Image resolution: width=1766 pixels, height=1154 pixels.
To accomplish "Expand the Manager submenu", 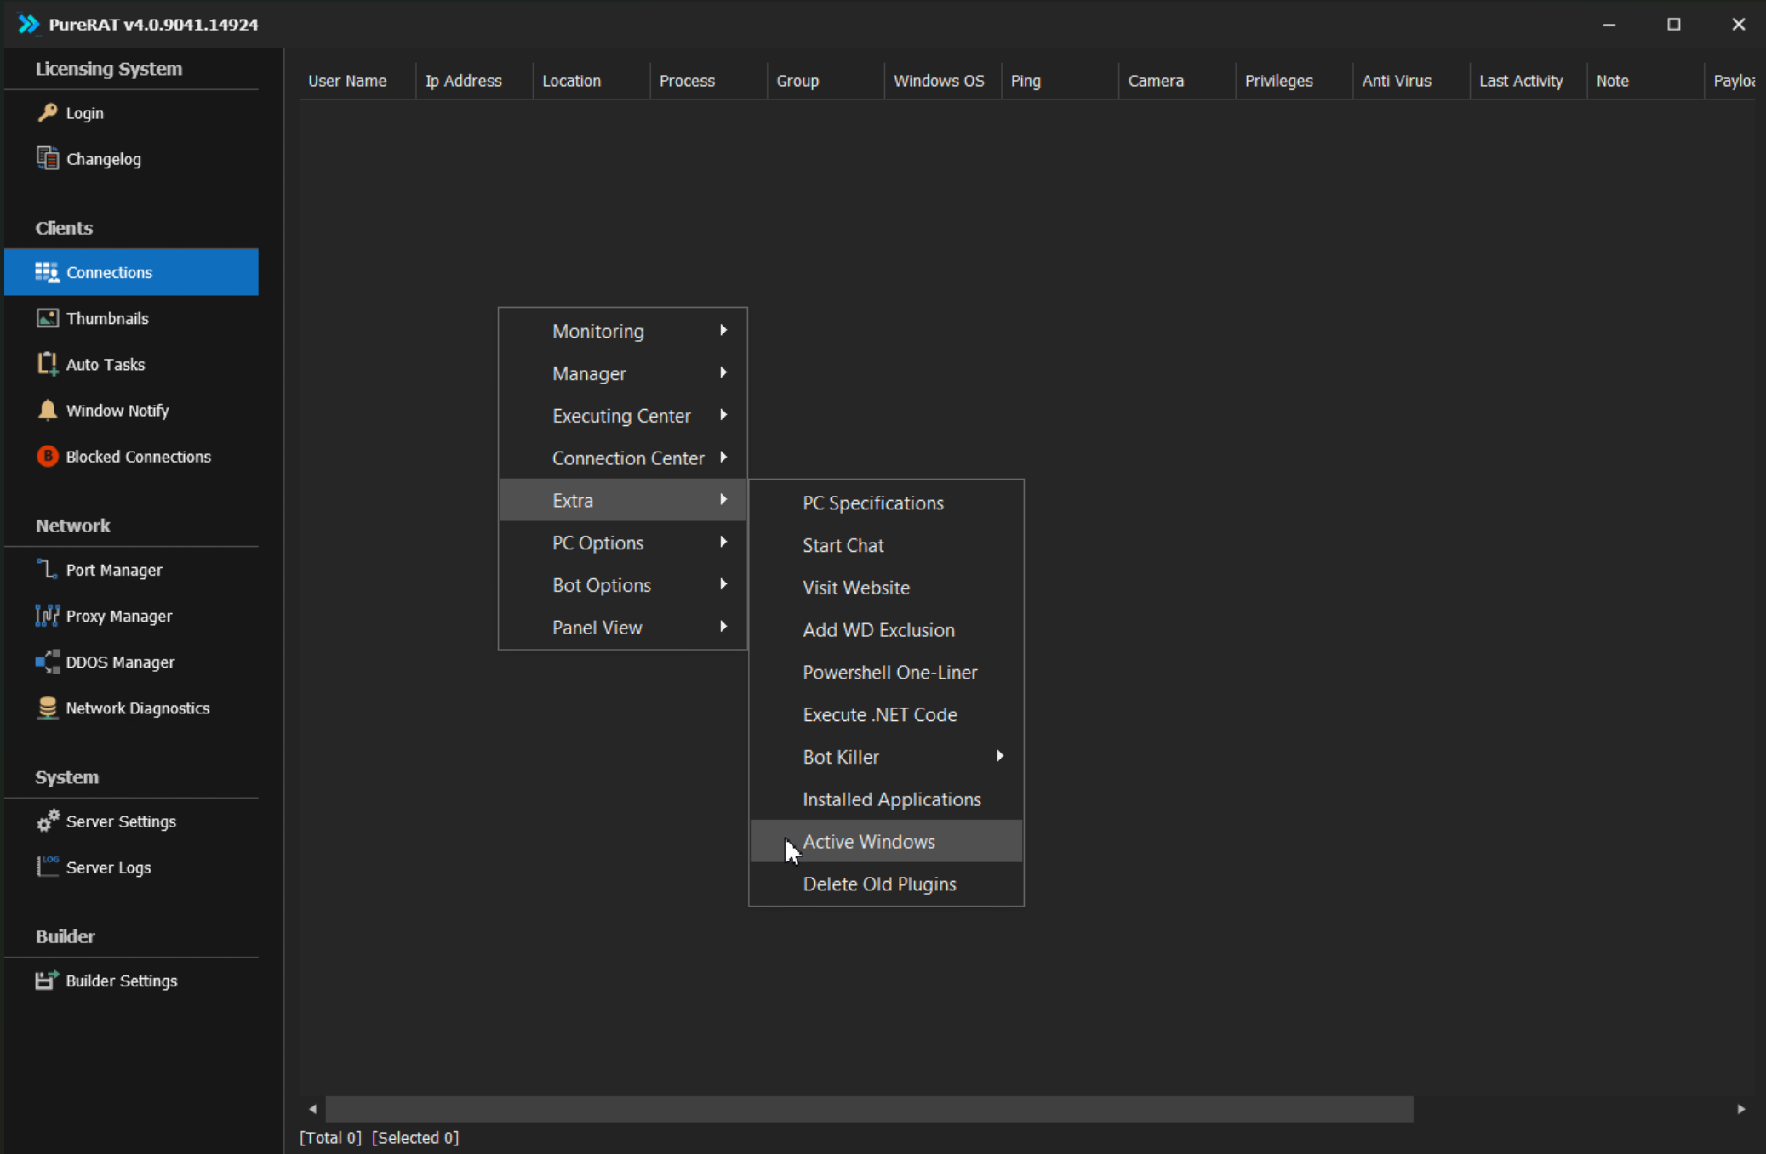I will tap(623, 373).
